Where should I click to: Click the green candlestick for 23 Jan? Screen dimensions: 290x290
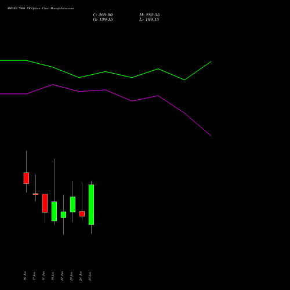72,204
